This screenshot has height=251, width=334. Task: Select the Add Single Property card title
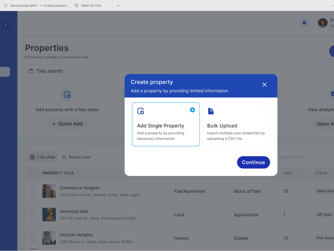pos(160,126)
